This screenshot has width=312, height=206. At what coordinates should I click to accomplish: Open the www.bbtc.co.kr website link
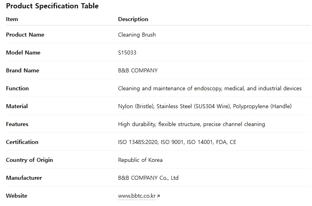(x=136, y=196)
